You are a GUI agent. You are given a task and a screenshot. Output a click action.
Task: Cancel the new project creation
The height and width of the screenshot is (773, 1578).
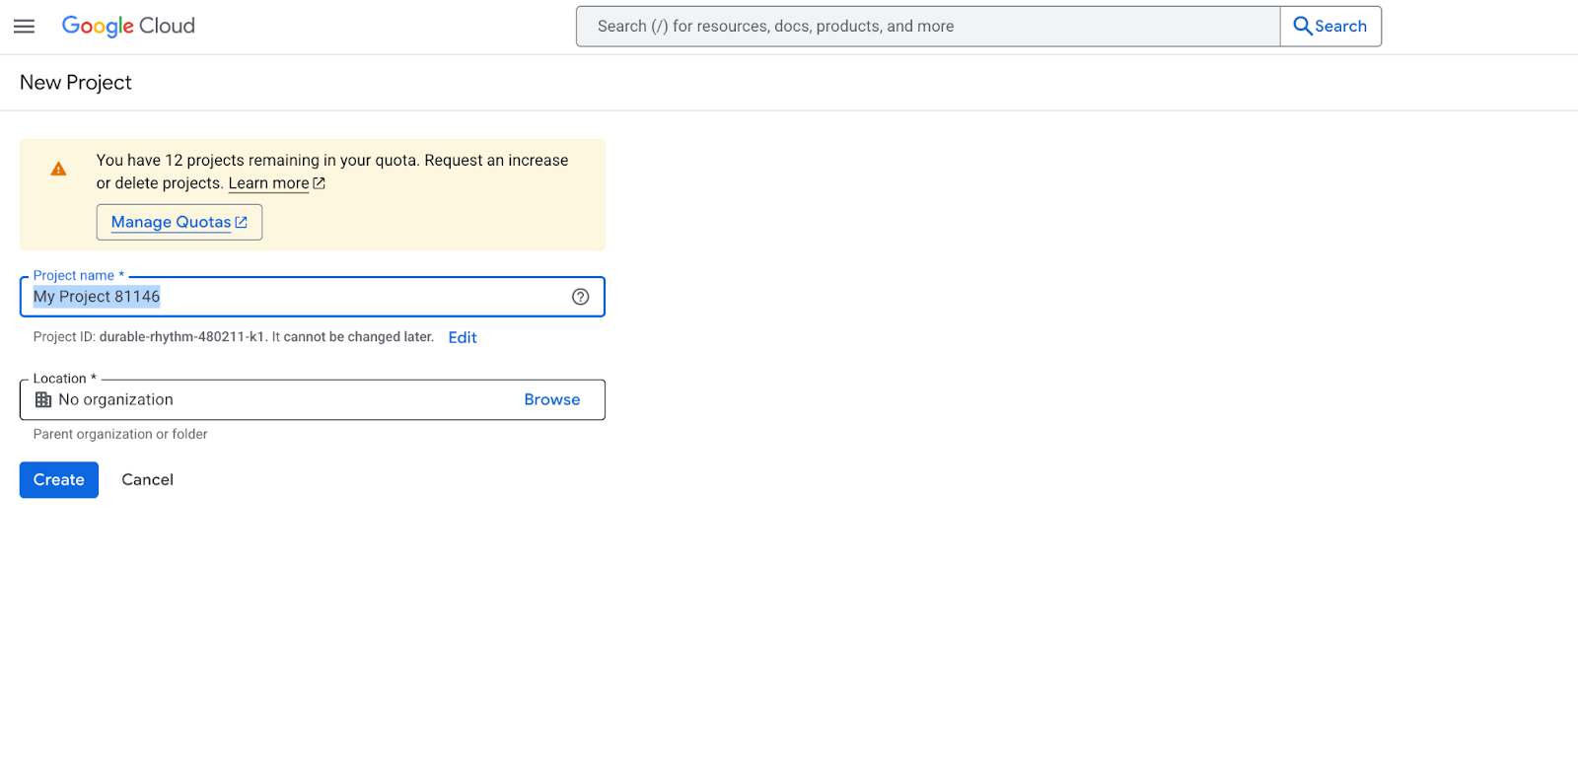coord(148,480)
